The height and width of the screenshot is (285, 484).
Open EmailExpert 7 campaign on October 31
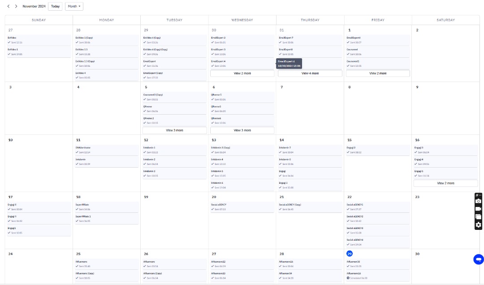310,40
